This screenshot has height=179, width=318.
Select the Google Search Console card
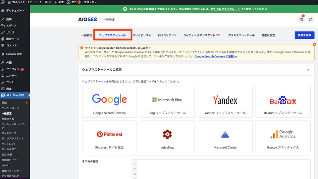(x=110, y=102)
